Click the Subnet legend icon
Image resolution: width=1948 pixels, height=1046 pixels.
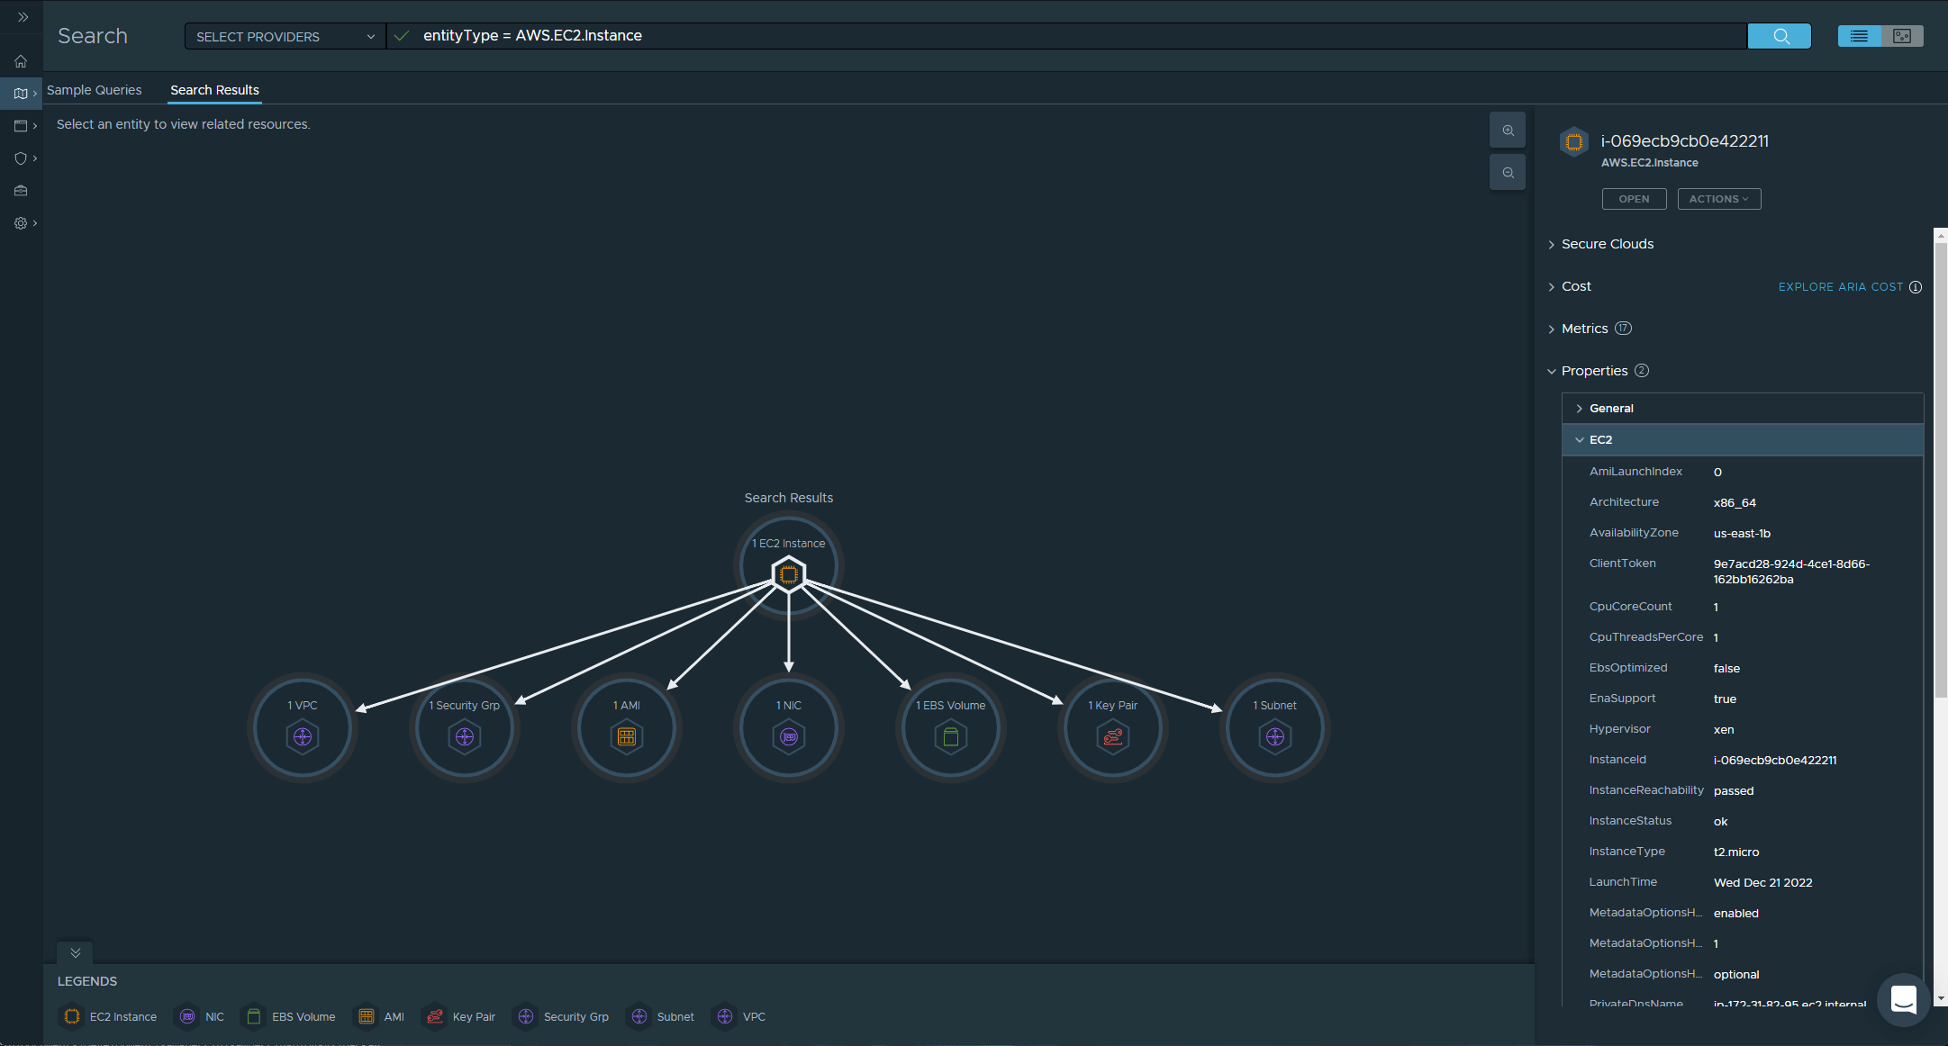[639, 1016]
